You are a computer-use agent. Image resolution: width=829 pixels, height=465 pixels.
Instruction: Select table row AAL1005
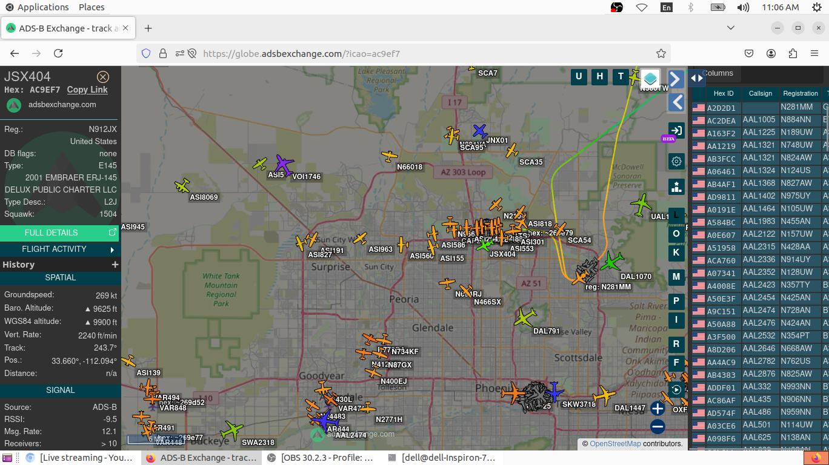click(x=759, y=120)
